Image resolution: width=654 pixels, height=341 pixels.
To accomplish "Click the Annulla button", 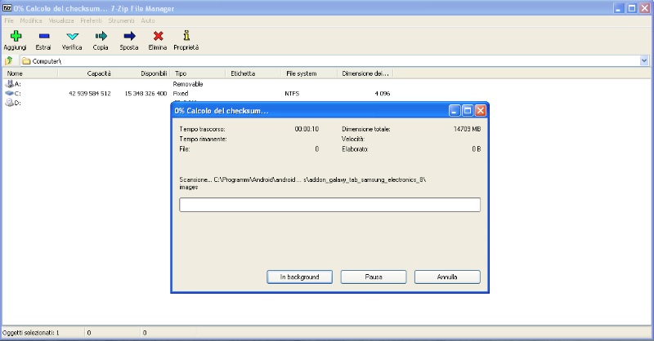I will (x=447, y=277).
